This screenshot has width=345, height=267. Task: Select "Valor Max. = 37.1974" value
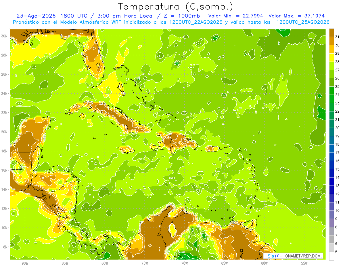(297, 16)
